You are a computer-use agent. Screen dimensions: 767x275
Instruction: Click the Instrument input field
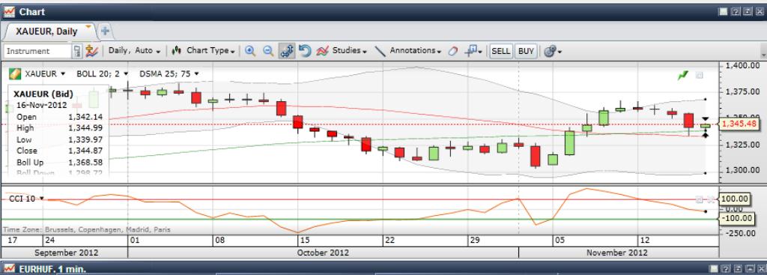37,51
